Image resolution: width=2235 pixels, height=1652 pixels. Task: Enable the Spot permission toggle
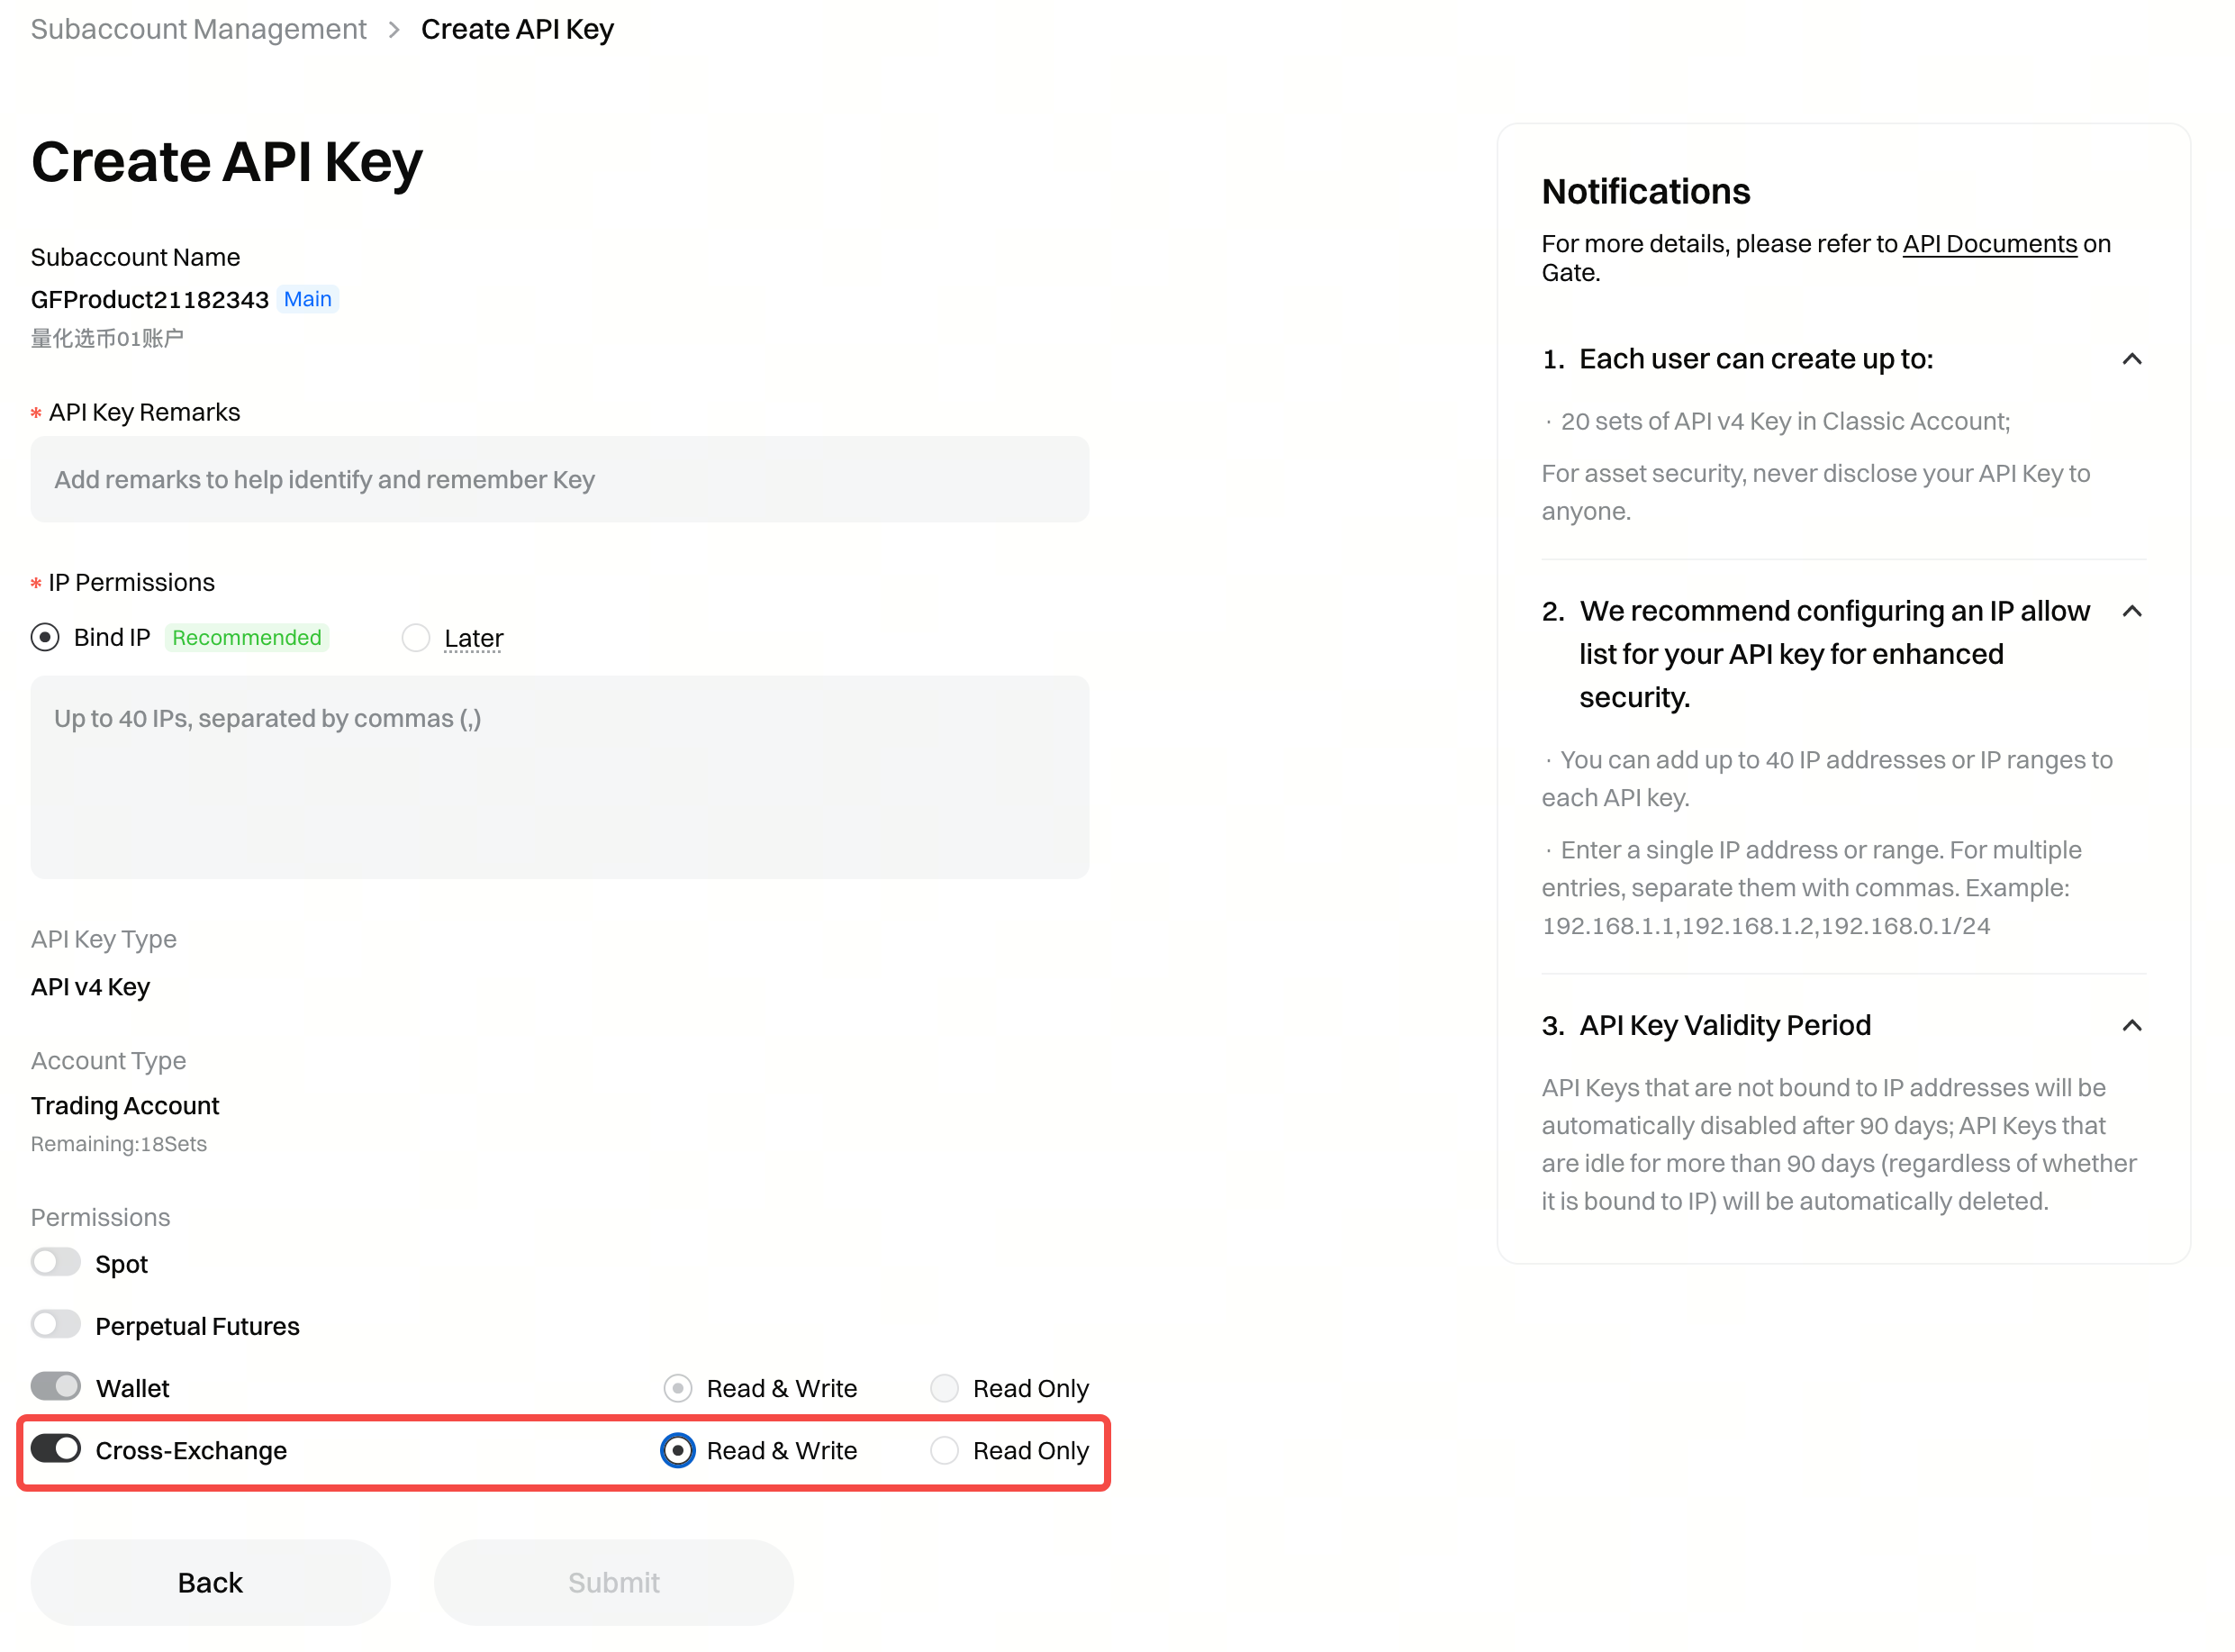point(56,1262)
